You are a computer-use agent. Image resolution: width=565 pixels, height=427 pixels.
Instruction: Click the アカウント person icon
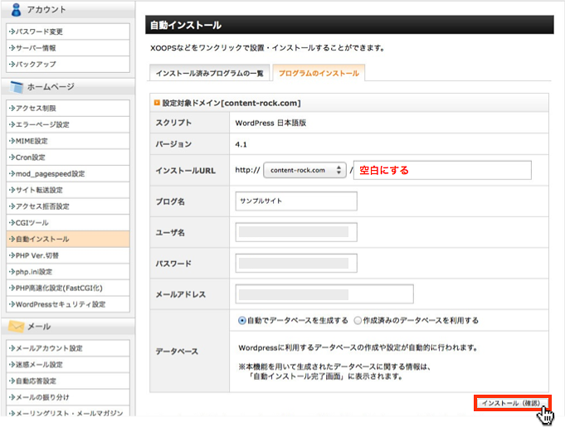(17, 9)
